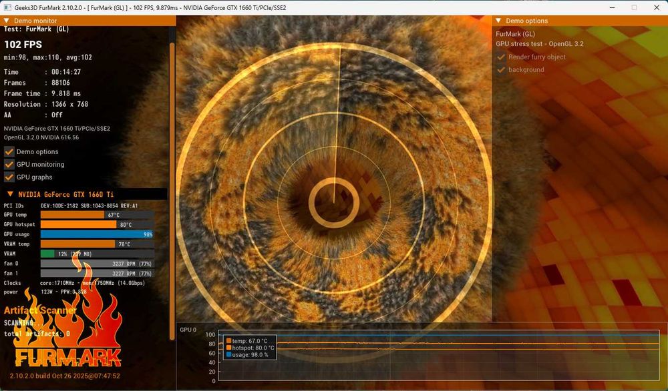Viewport: 668px width, 391px height.
Task: Toggle Render furry object checkbox
Action: click(x=501, y=57)
